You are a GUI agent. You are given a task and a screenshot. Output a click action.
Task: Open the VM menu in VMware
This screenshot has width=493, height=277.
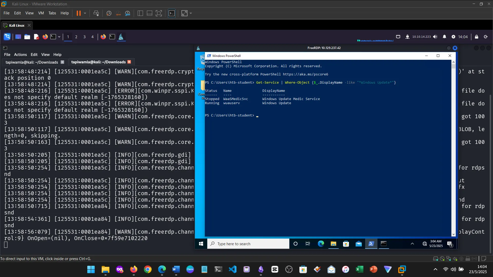41,13
